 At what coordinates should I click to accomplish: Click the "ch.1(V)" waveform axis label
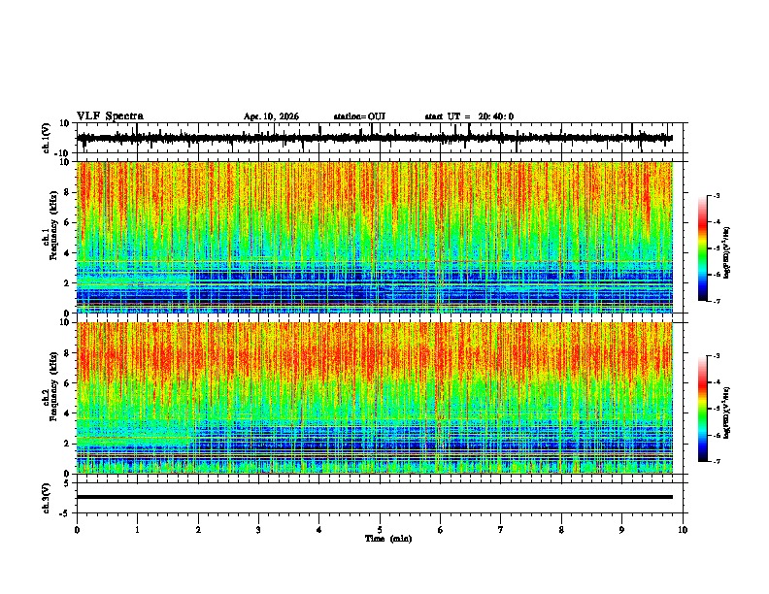pyautogui.click(x=47, y=138)
